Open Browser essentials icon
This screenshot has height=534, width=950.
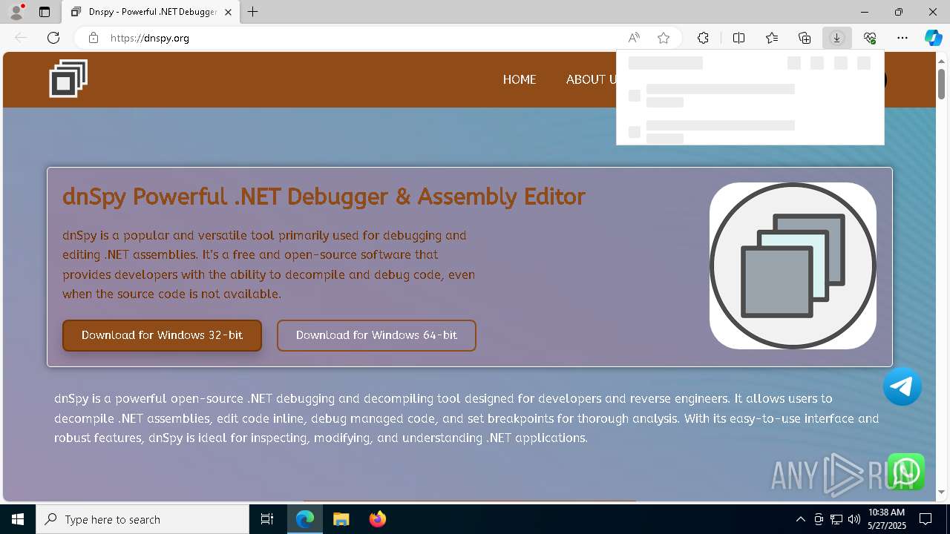(870, 38)
